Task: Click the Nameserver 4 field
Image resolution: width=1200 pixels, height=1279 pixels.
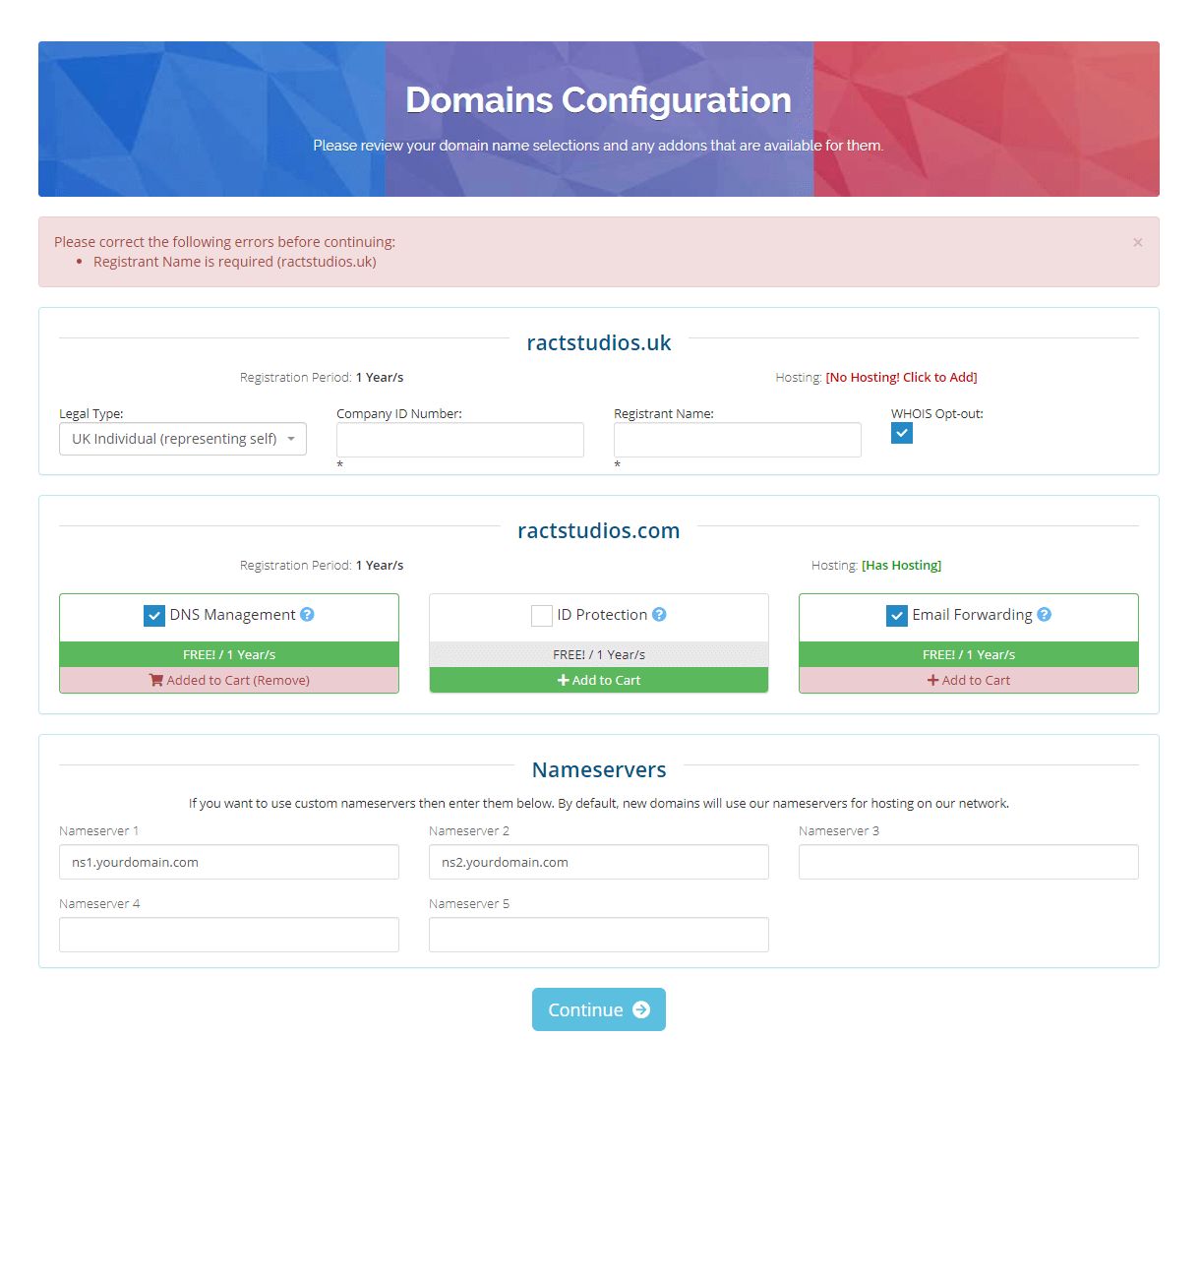Action: coord(229,935)
